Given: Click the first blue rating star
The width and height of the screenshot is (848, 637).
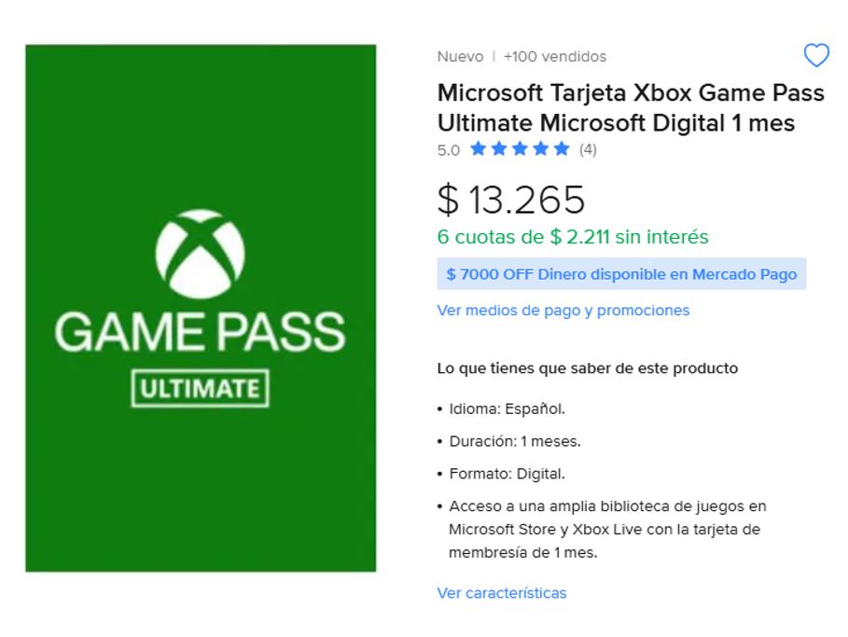Looking at the screenshot, I should [479, 149].
